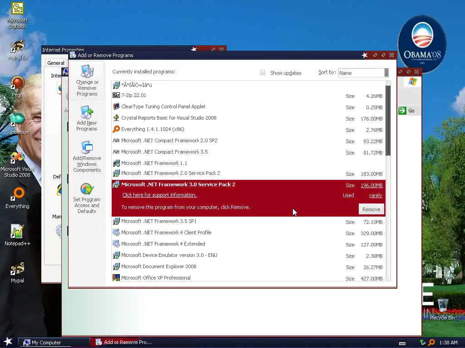
Task: Select Change or Remove Programs sidebar icon
Action: point(87,80)
